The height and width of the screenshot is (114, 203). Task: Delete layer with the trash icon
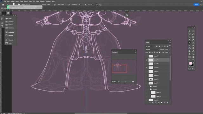167,103
